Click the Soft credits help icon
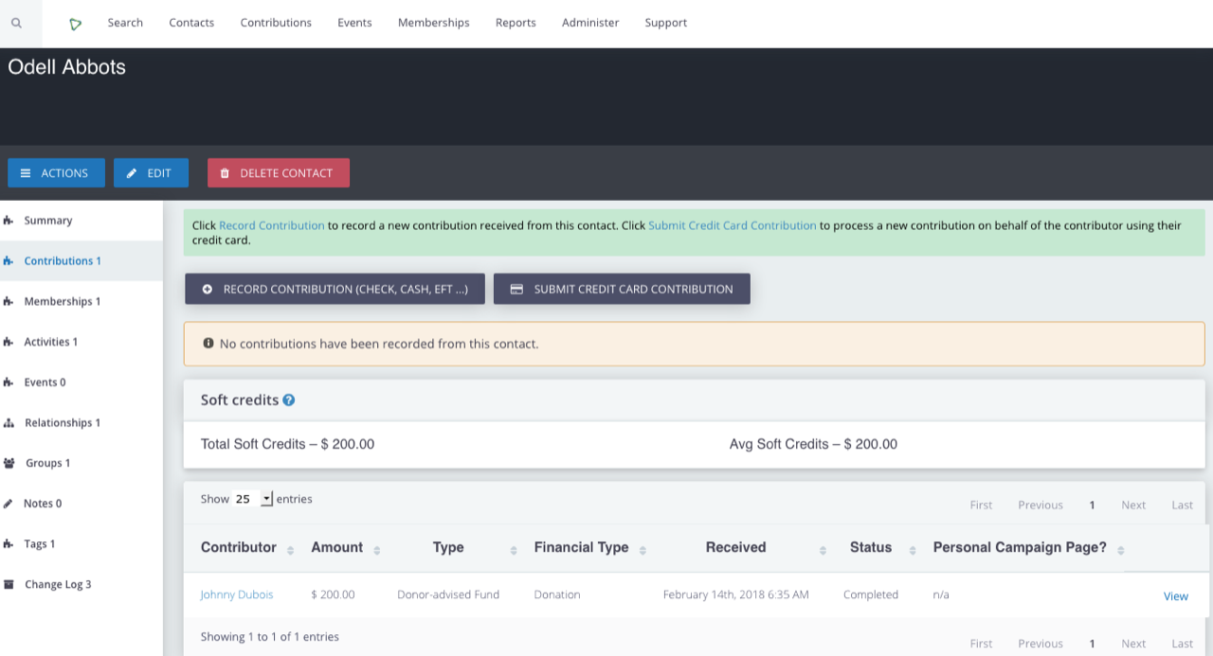The width and height of the screenshot is (1213, 656). (289, 400)
